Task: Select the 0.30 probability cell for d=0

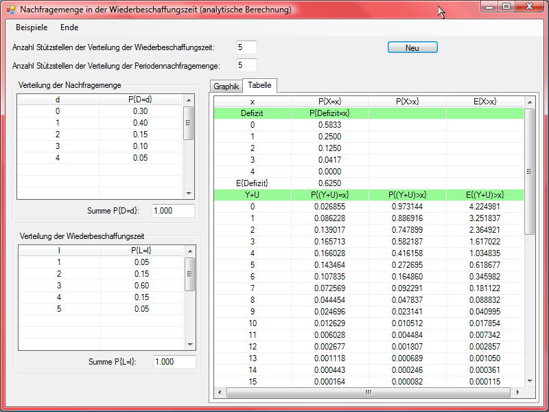Action: [x=140, y=111]
